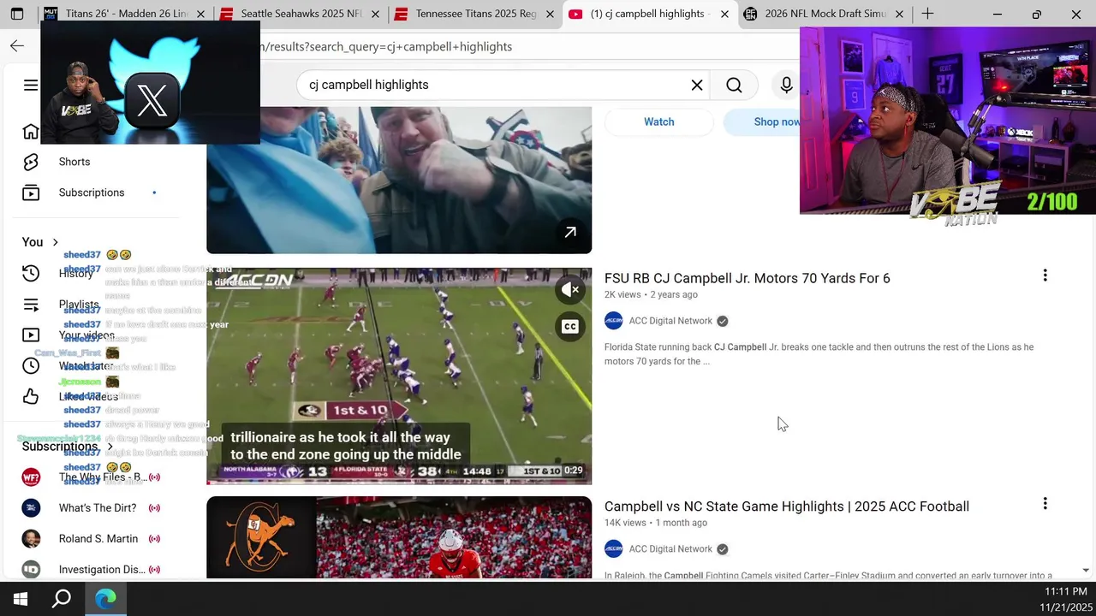1096x616 pixels.
Task: Open a new browser tab
Action: [x=927, y=14]
